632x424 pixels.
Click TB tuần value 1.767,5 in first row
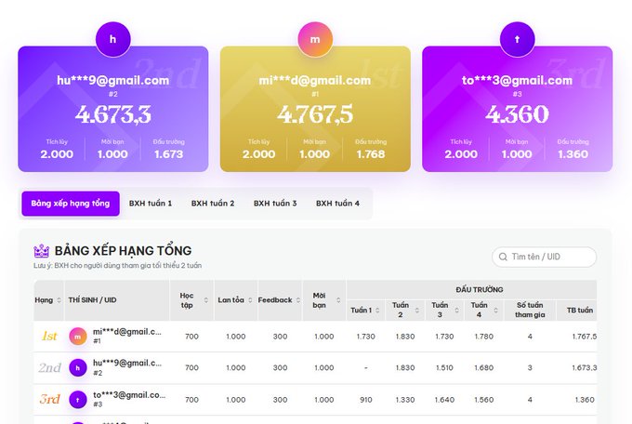585,337
